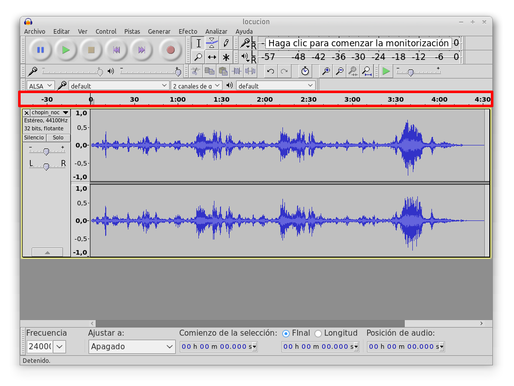The width and height of the screenshot is (514, 386).
Task: Open the Ayuda menu
Action: 244,32
